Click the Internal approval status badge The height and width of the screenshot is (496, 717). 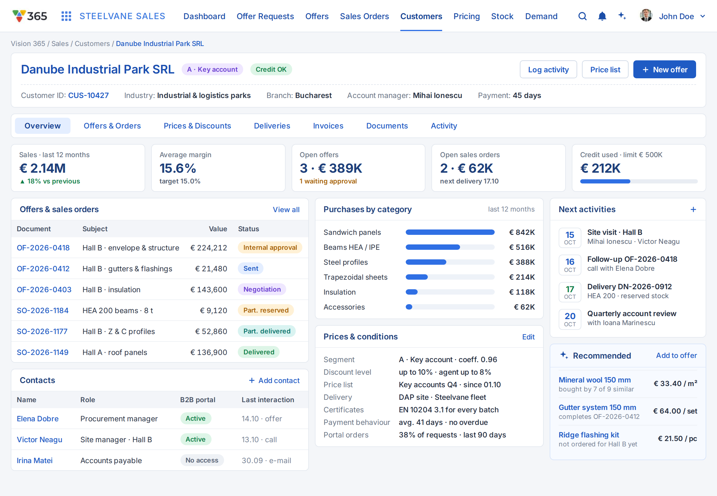pos(270,247)
